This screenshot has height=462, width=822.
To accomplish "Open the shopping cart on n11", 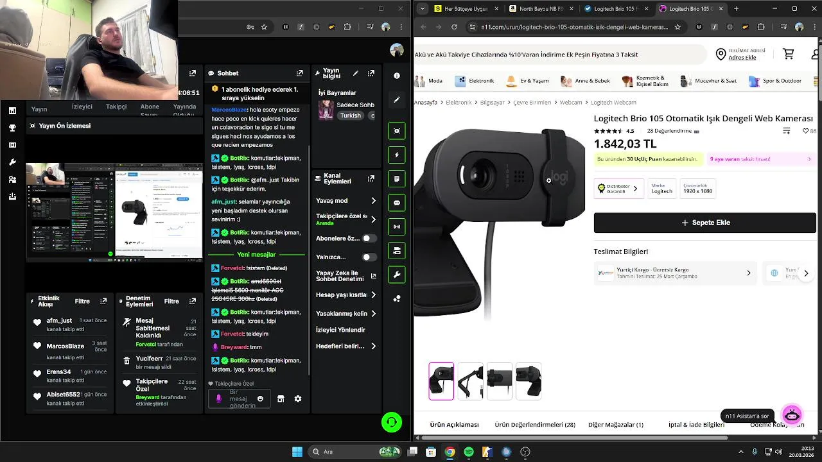I will (789, 54).
